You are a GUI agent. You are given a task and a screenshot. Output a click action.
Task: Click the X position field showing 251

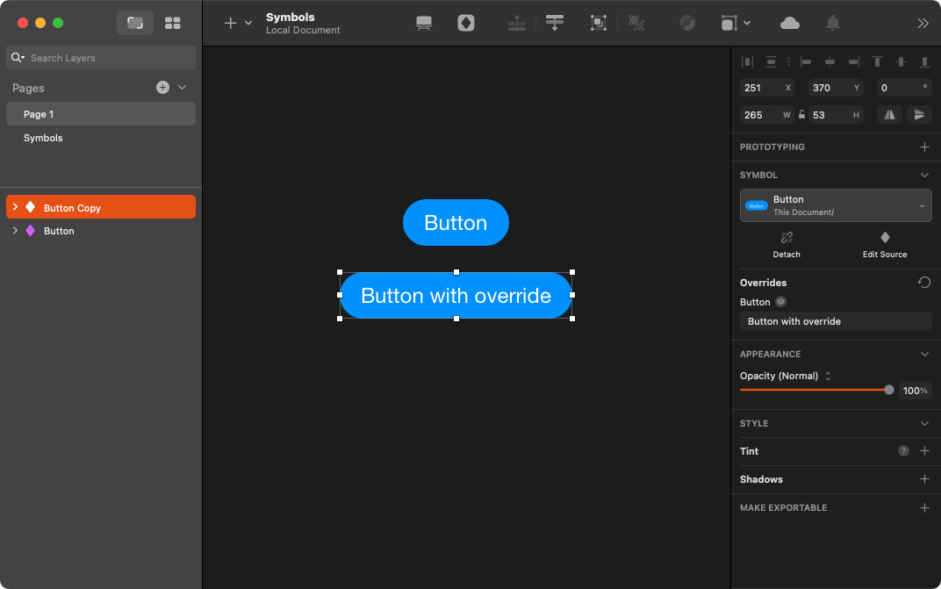(x=767, y=88)
